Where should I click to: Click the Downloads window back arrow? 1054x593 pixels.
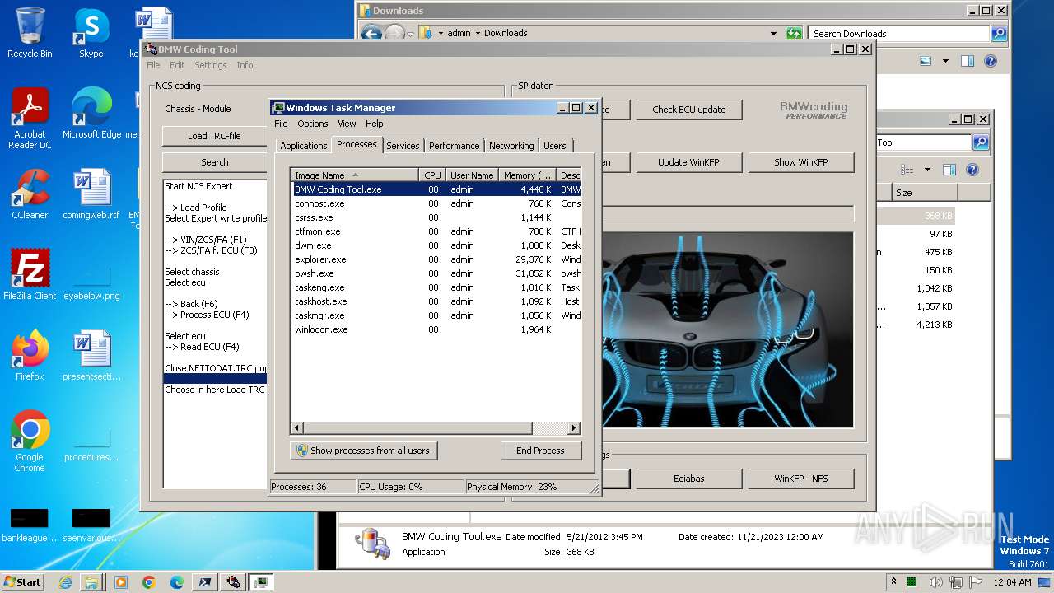[x=371, y=33]
